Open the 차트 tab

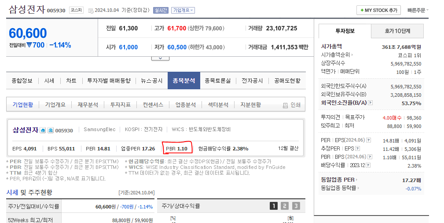tap(71, 80)
